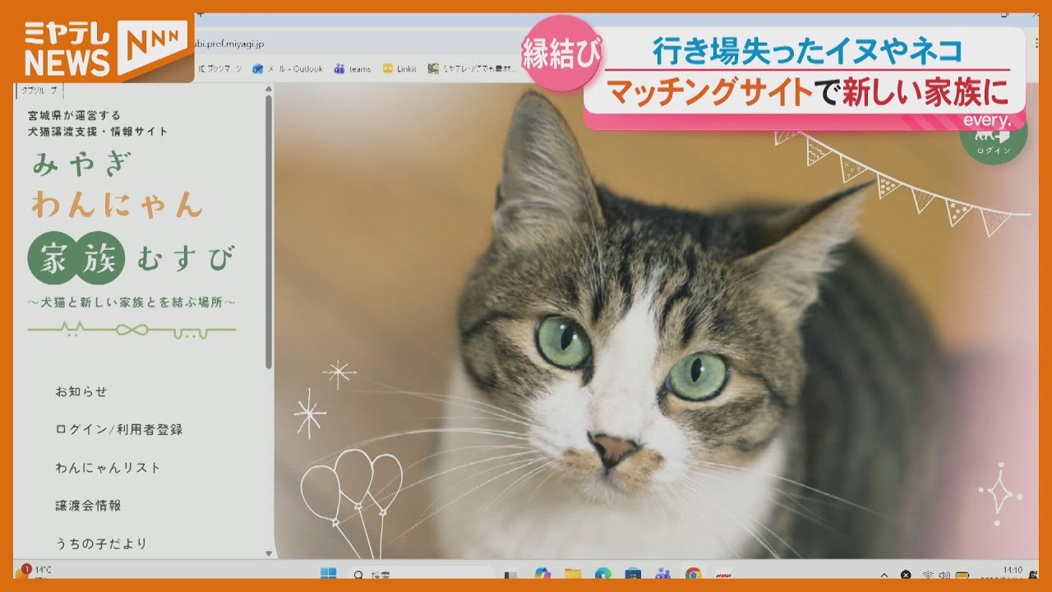Click the 犬猫と新しい家族とを結ぶ場所 tagline

tap(131, 303)
